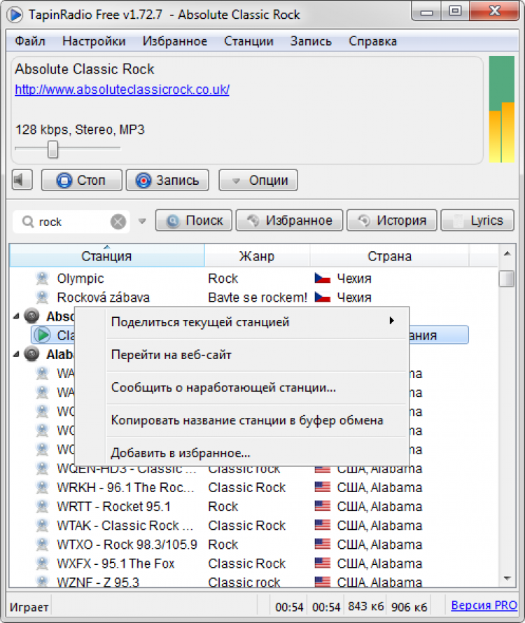Click the green playing station icon
Viewport: 525px width, 623px height.
click(42, 335)
